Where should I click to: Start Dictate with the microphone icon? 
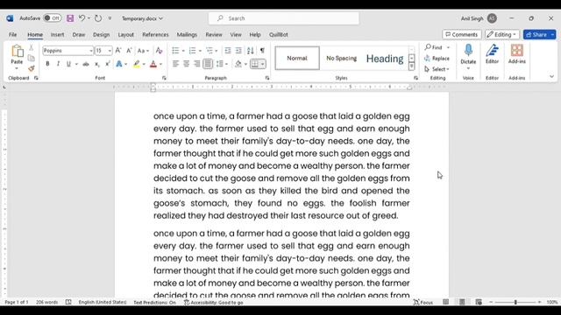468,51
